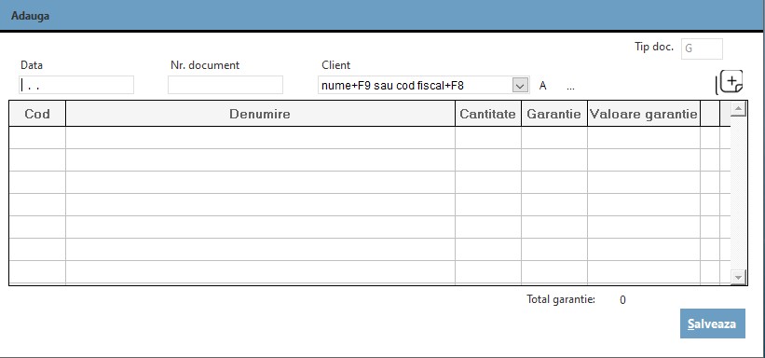Focus the Data date field
765x358 pixels.
pos(76,85)
